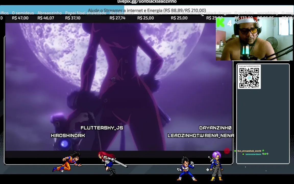Screen dimensions: 294x184
Task: Select donor name "O semideus"
Action: 23,13
